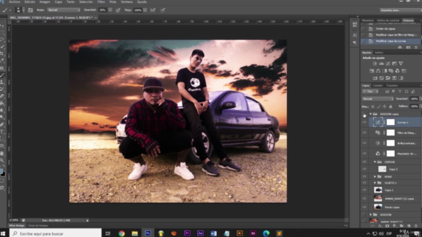Image resolution: width=422 pixels, height=237 pixels.
Task: Hide the Filtro de fotografía layer
Action: pos(365,133)
